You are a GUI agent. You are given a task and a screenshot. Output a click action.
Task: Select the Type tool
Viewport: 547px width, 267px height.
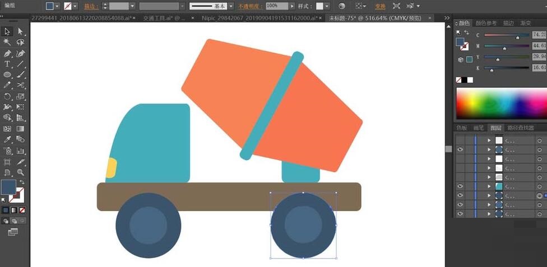pyautogui.click(x=7, y=64)
